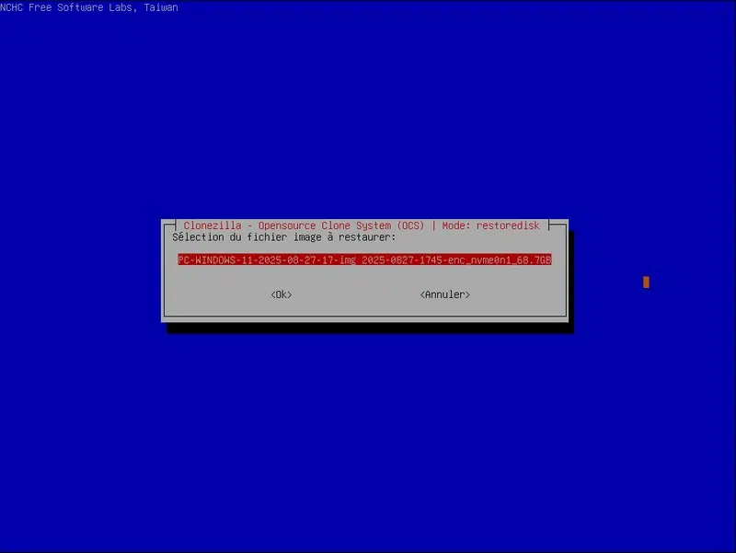Select the PC-WINDOWS-11-2025-08-27-17-img image entry
Viewport: 736px width, 553px height.
coord(364,259)
